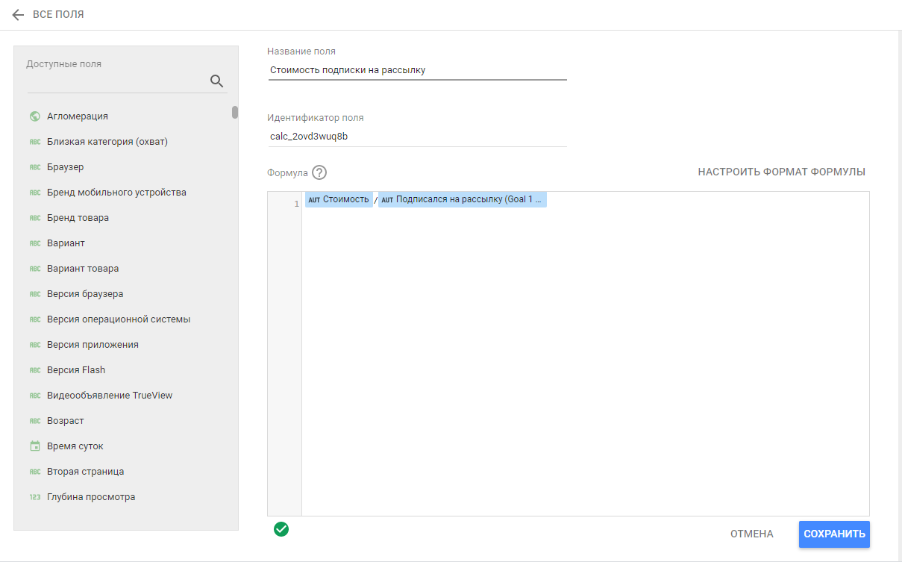Image resolution: width=902 pixels, height=562 pixels.
Task: Click the available fields list scrollbar
Action: coord(235,113)
